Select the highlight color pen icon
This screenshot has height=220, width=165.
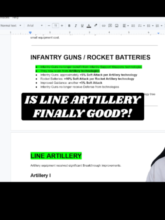click(96, 25)
